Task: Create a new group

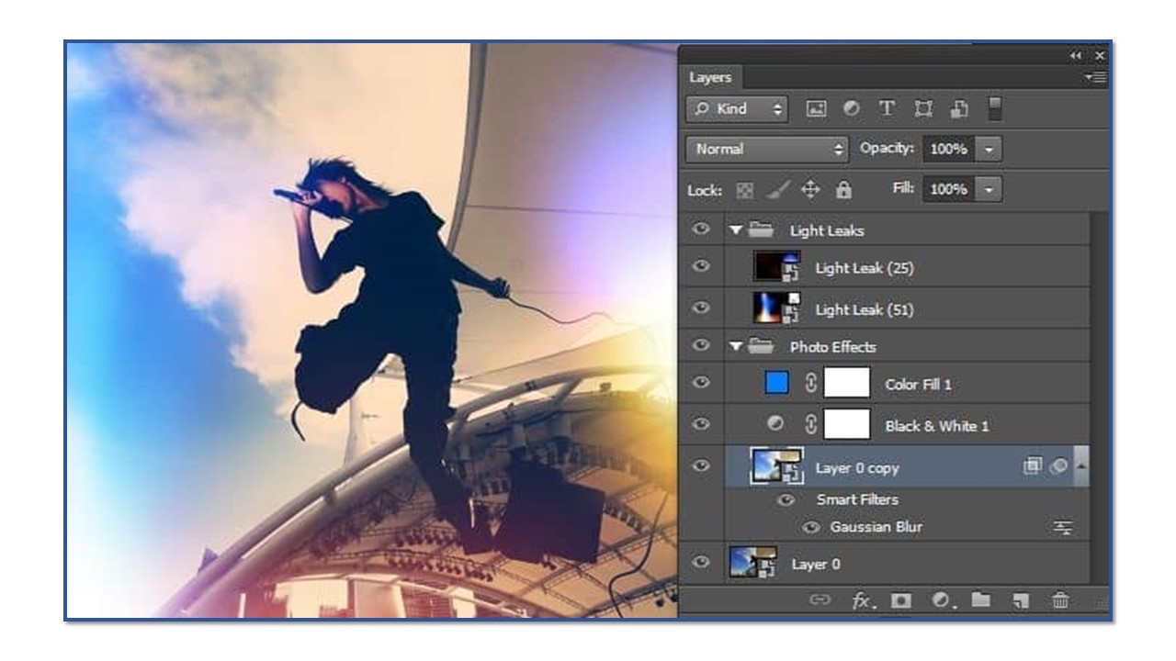Action: pos(981,600)
